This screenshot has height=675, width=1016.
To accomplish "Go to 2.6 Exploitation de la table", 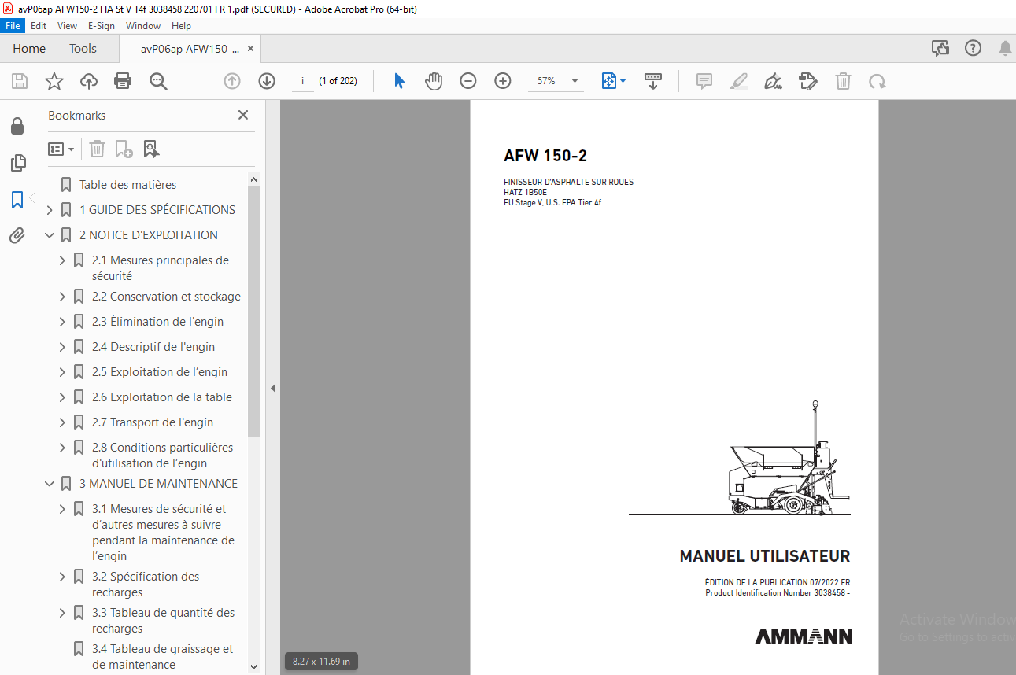I will 162,397.
